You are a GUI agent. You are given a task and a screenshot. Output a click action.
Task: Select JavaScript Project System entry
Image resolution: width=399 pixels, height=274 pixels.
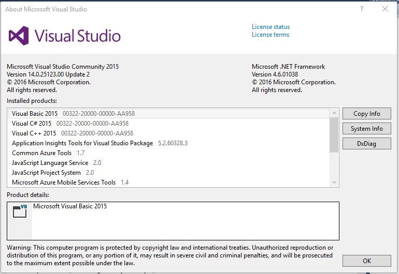click(169, 173)
